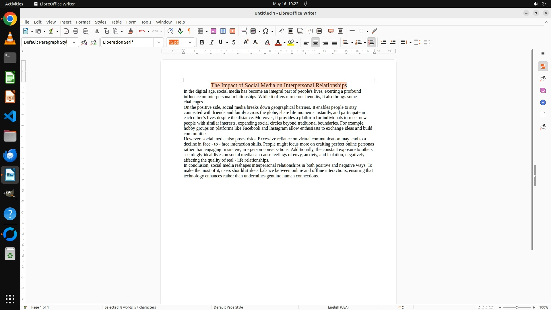Open the sidebar Gallery panel
551x310 pixels.
click(543, 90)
